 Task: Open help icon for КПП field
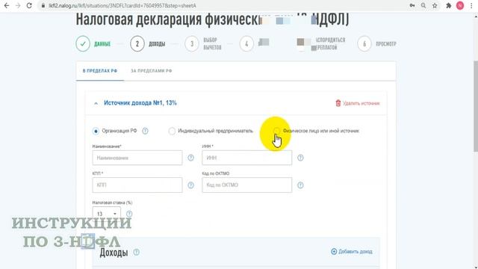coord(191,185)
